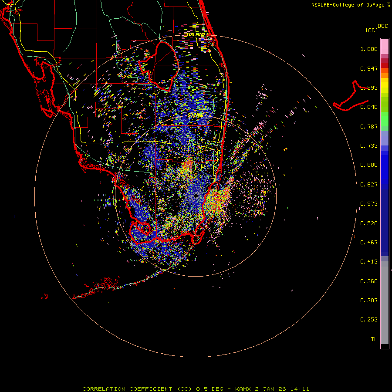Click the 0.893 value on the color scale
The height and width of the screenshot is (392, 392).
[x=369, y=88]
